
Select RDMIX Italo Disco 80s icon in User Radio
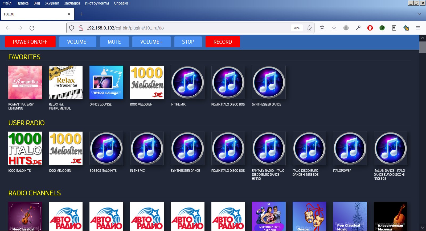click(x=228, y=148)
